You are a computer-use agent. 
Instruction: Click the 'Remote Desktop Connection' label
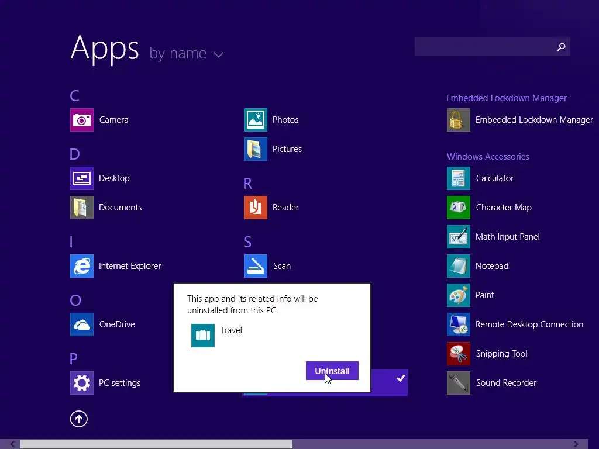click(529, 324)
